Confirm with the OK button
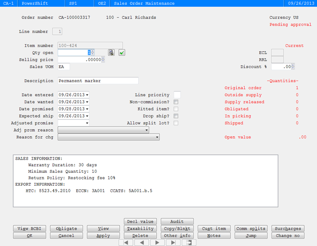The image size is (317, 246). point(29,236)
